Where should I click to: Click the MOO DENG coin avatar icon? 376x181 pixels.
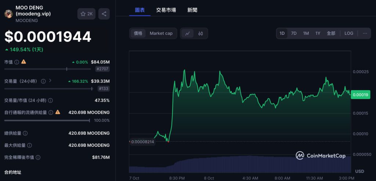click(x=8, y=14)
